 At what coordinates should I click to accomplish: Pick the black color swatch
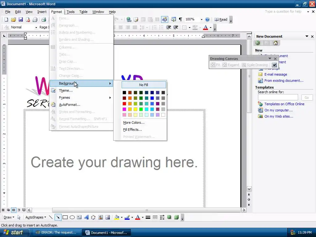coord(124,93)
